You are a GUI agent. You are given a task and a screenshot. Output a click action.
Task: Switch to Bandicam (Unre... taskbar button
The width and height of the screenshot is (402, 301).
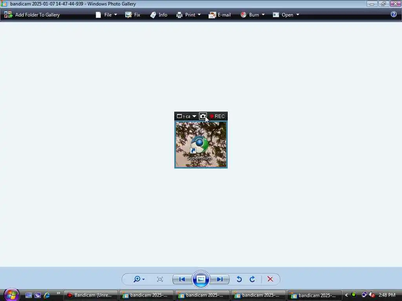pos(91,295)
